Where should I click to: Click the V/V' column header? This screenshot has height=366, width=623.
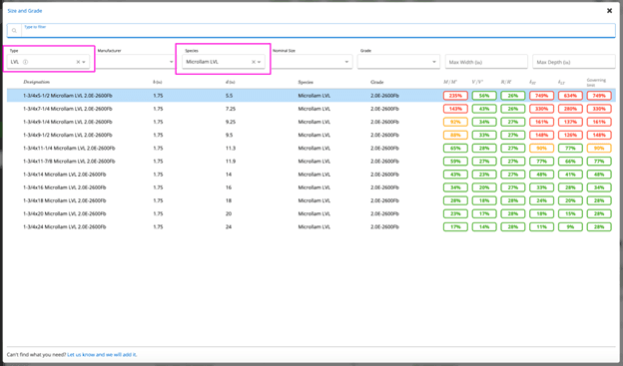click(x=477, y=82)
